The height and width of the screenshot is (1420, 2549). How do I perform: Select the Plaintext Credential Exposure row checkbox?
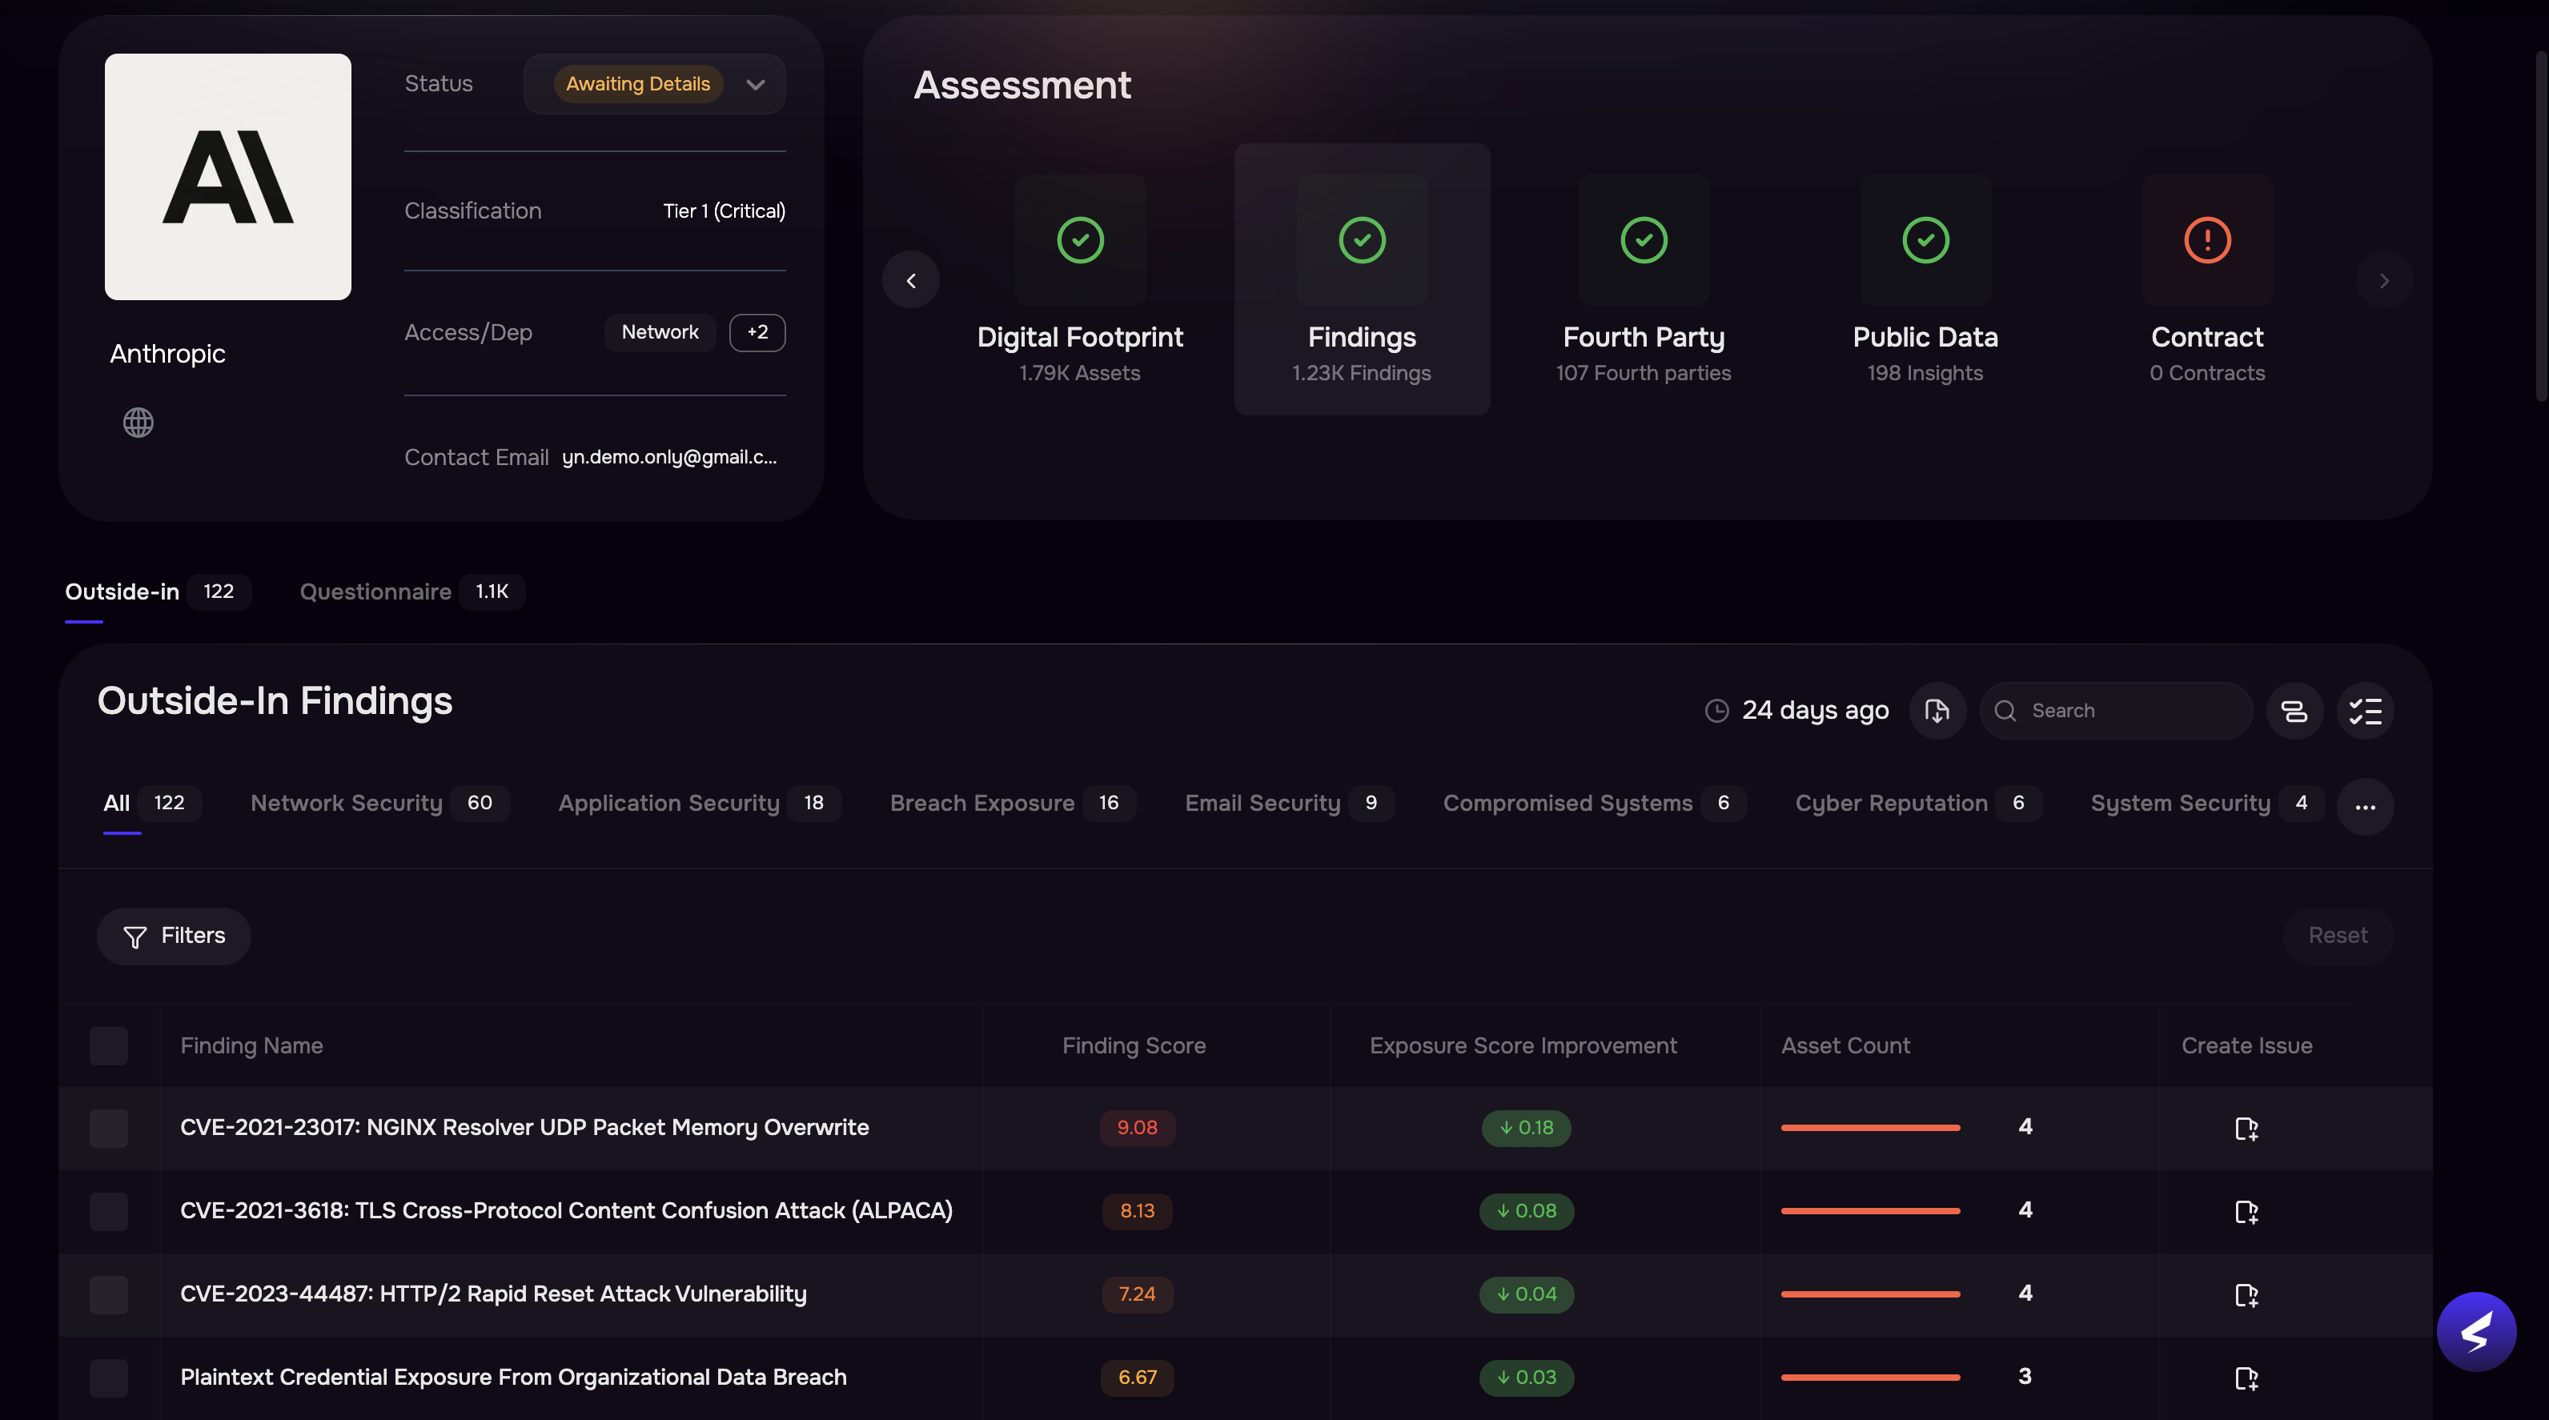coord(109,1378)
